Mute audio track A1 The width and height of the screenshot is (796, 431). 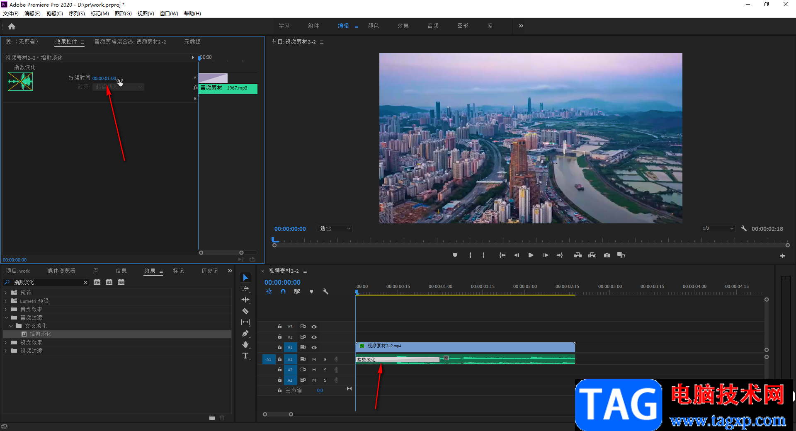point(314,359)
